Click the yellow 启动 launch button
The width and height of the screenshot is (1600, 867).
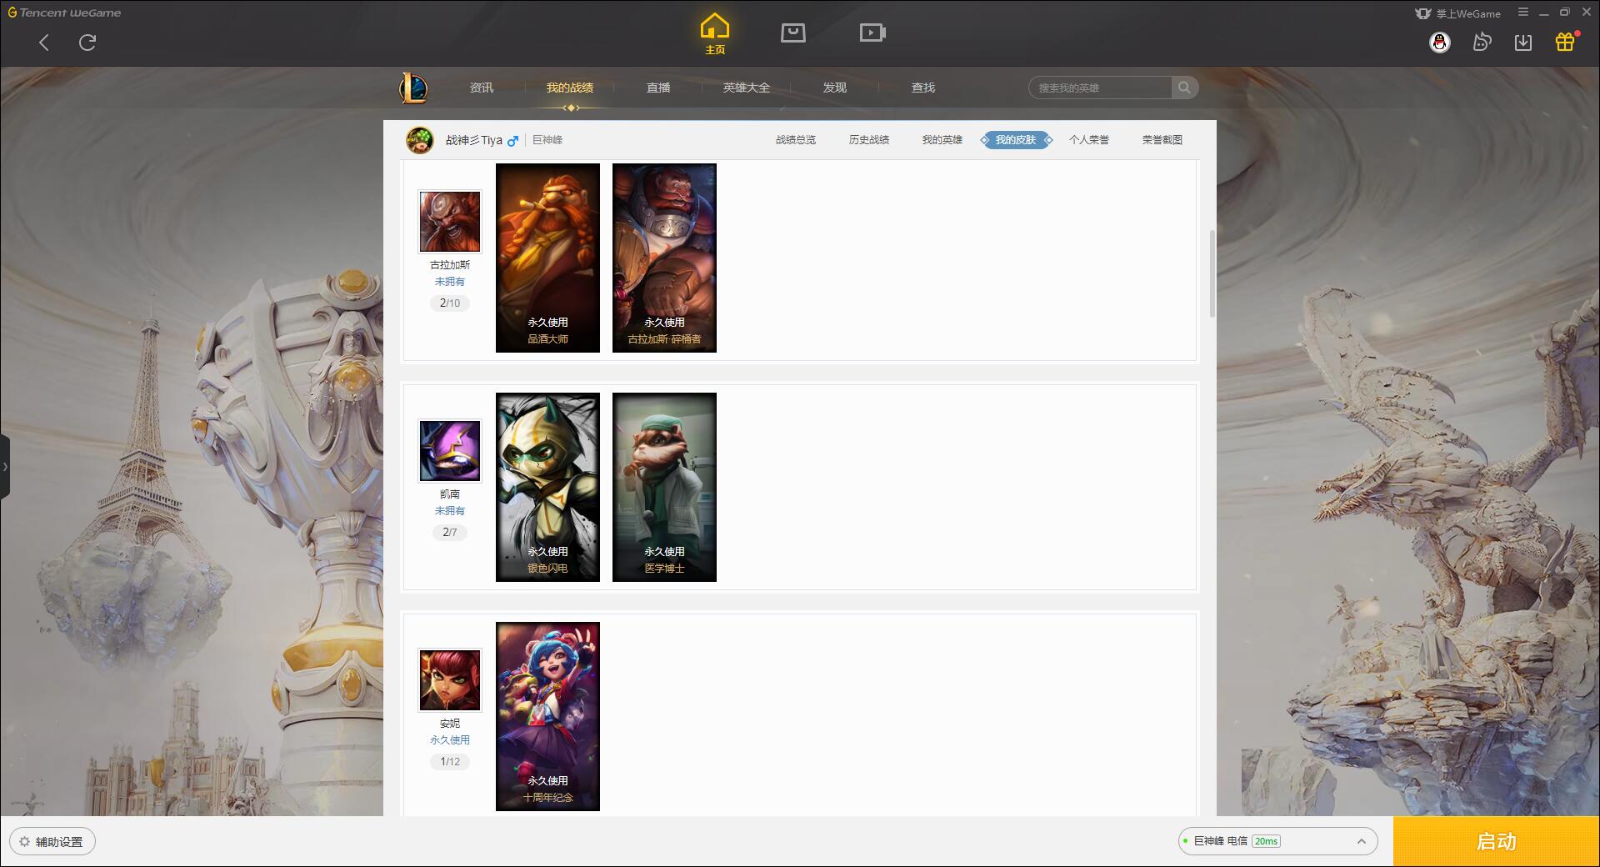tap(1497, 842)
